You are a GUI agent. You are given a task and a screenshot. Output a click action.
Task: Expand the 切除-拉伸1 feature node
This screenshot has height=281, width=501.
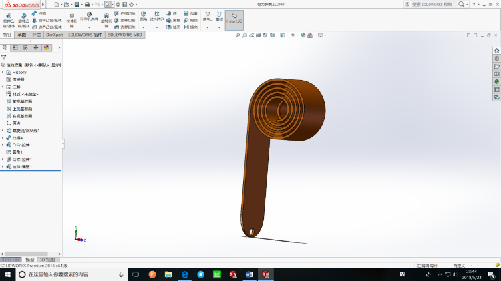coord(3,159)
